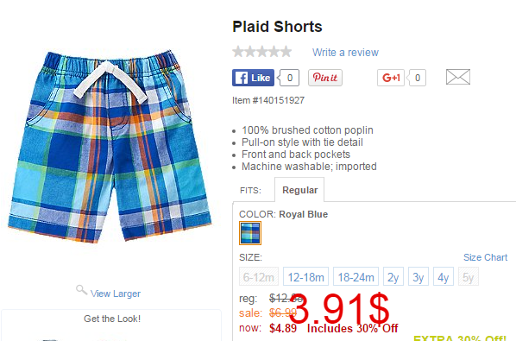Pick size 3y

418,276
